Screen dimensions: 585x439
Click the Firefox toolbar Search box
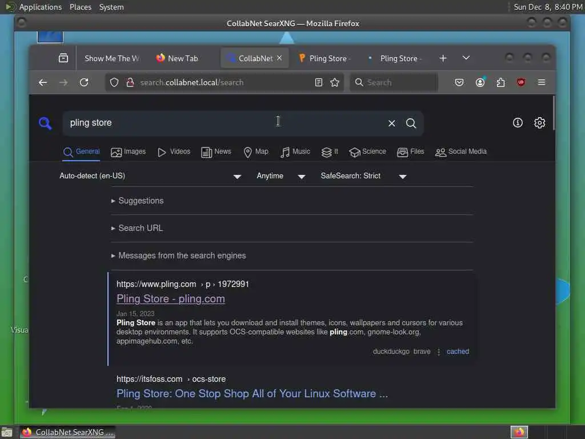pos(394,82)
